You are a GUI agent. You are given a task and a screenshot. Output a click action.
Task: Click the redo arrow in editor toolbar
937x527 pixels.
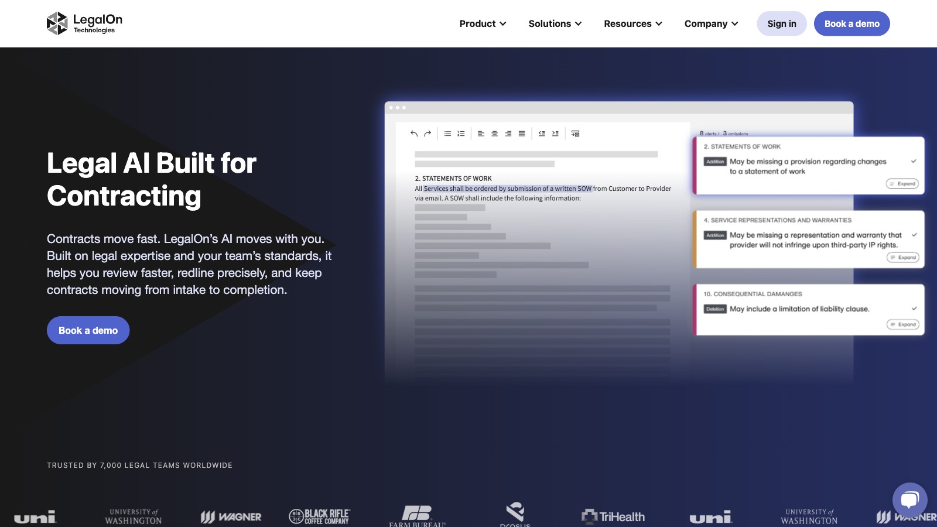(x=428, y=134)
